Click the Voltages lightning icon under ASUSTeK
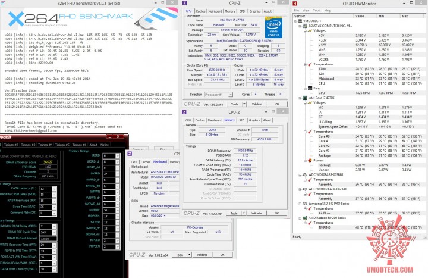 (x=310, y=30)
